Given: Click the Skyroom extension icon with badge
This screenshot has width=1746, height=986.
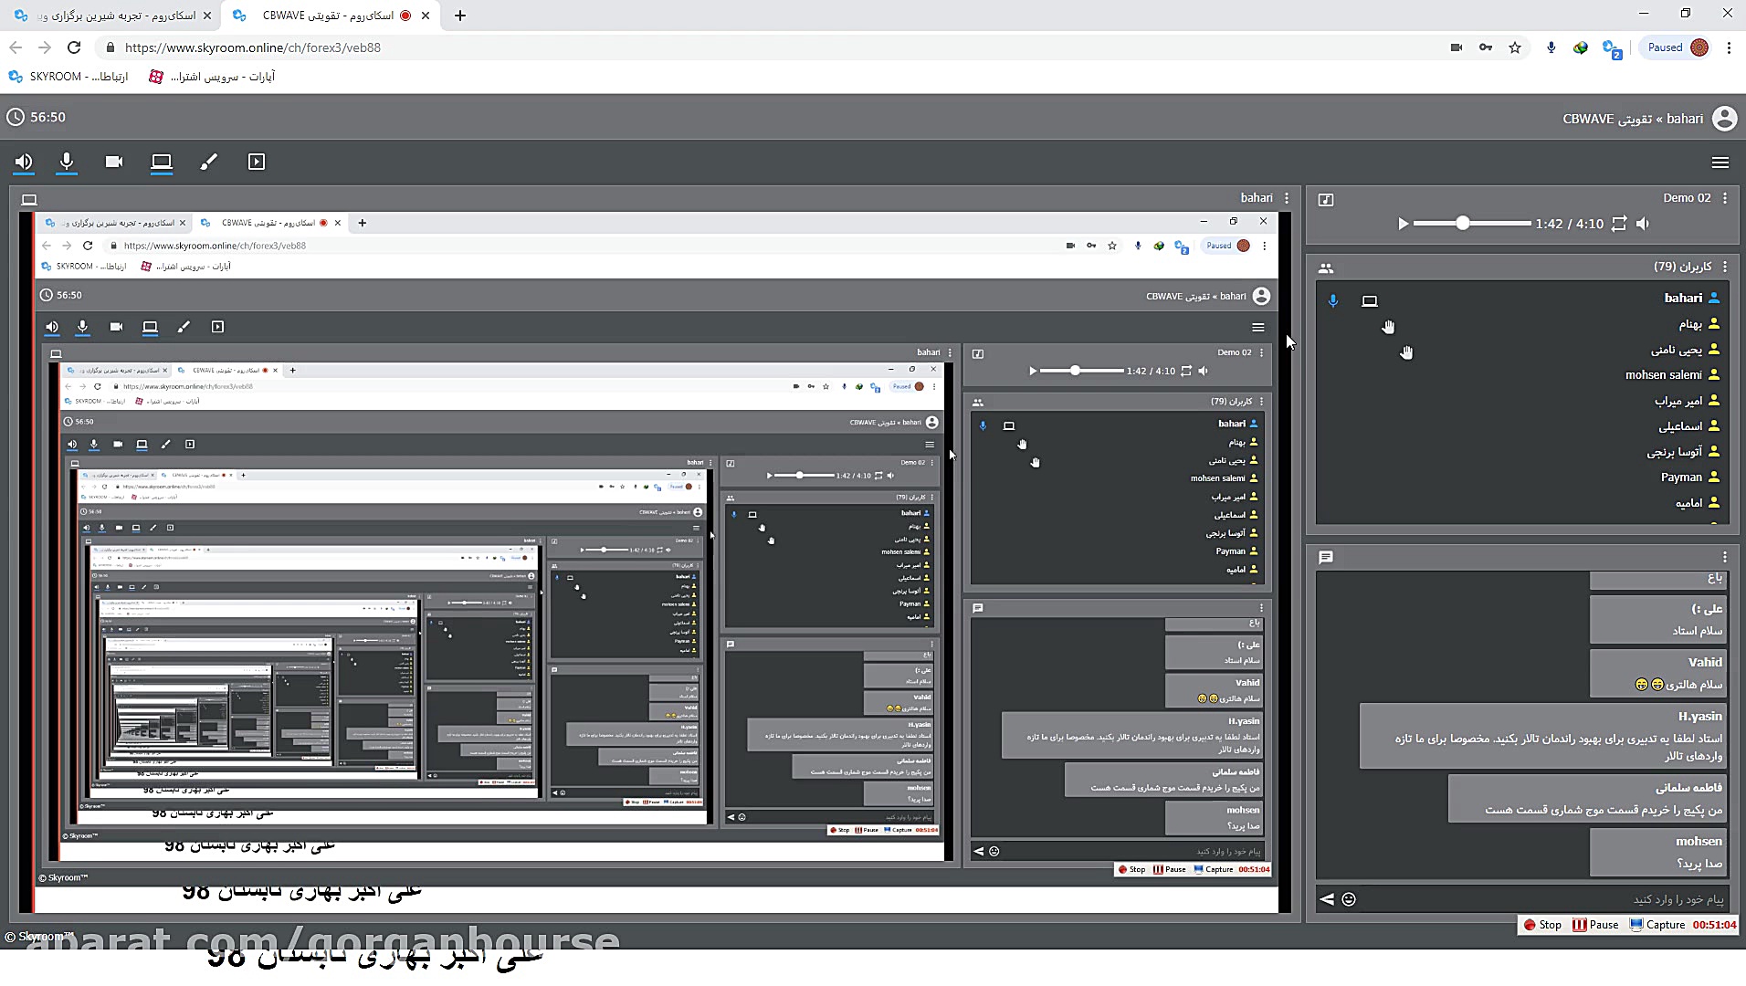Looking at the screenshot, I should [x=1612, y=48].
